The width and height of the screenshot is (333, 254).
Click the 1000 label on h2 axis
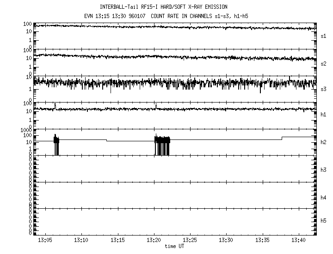(x=25, y=131)
